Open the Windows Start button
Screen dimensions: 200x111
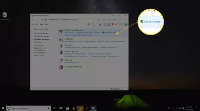(3, 108)
